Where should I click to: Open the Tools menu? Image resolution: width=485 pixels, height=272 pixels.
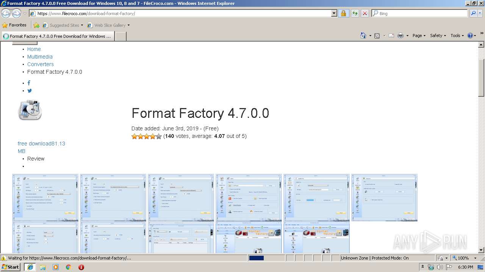coord(457,36)
